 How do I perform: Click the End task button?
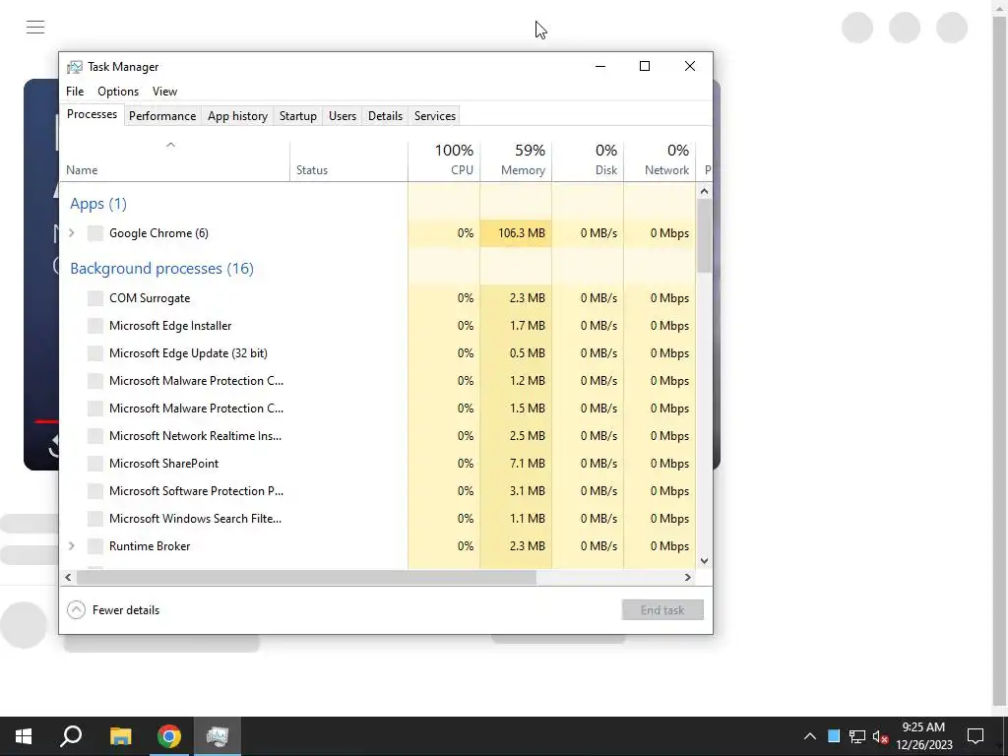(x=662, y=610)
